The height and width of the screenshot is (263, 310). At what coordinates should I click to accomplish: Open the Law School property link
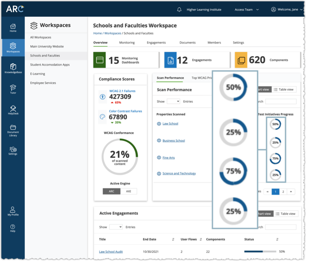coord(170,124)
